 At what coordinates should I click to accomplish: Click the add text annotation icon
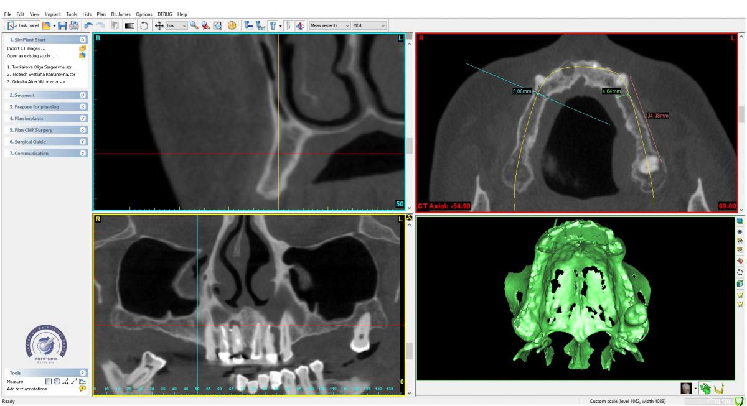click(82, 389)
